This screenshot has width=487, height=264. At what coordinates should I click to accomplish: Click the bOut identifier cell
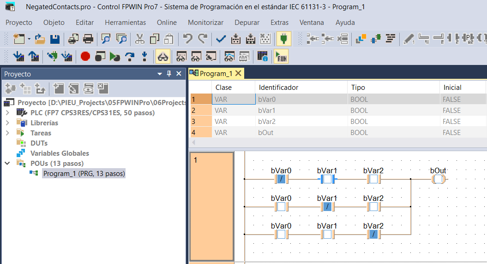301,133
